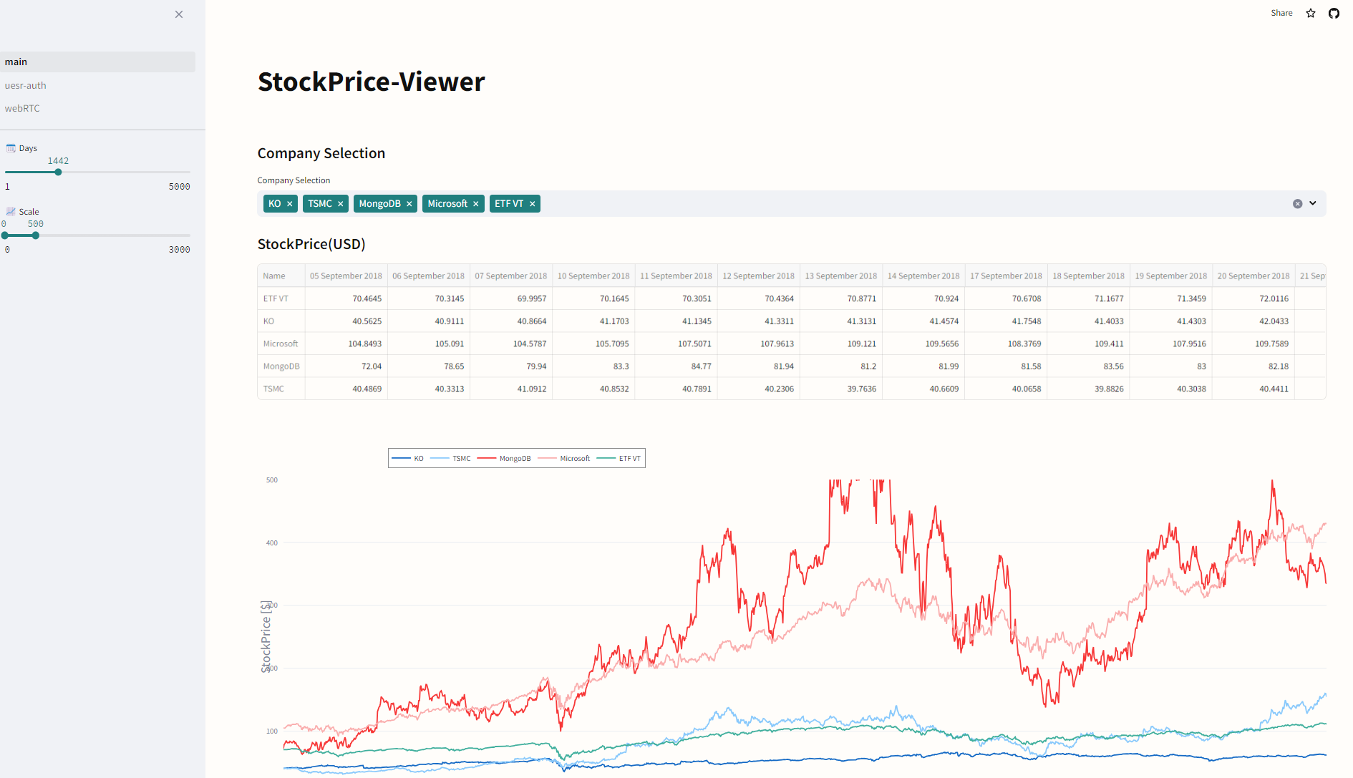Screen dimensions: 1353x778
Task: Remove the KO company tag
Action: pyautogui.click(x=290, y=204)
